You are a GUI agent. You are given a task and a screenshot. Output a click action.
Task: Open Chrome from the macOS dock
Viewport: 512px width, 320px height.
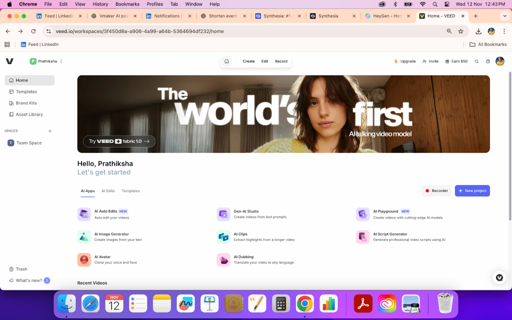click(x=304, y=303)
